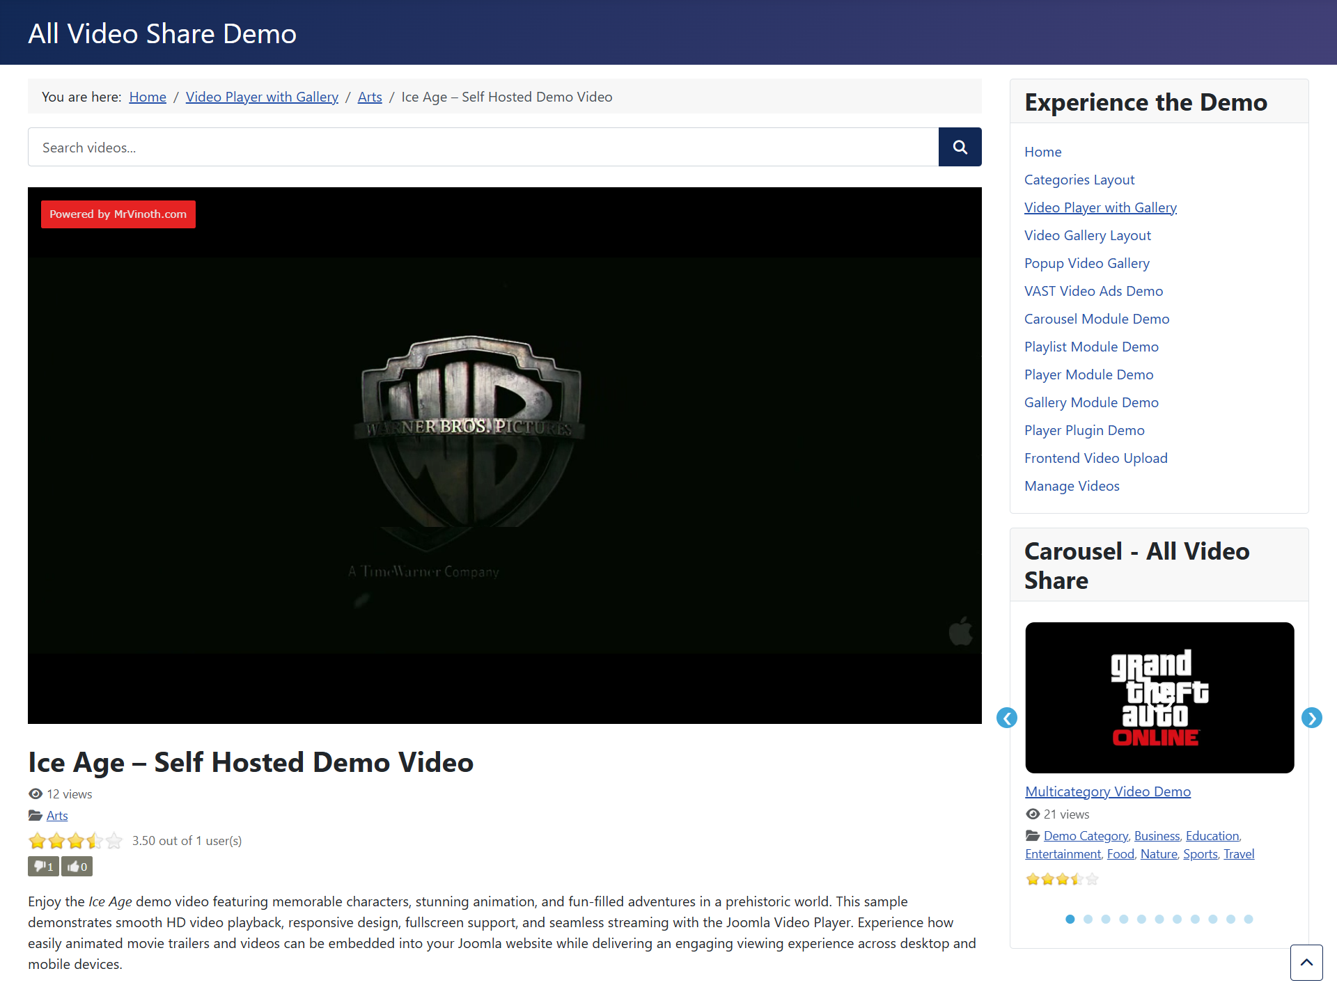Click the back-to-top arrow button
This screenshot has width=1337, height=994.
(1306, 963)
